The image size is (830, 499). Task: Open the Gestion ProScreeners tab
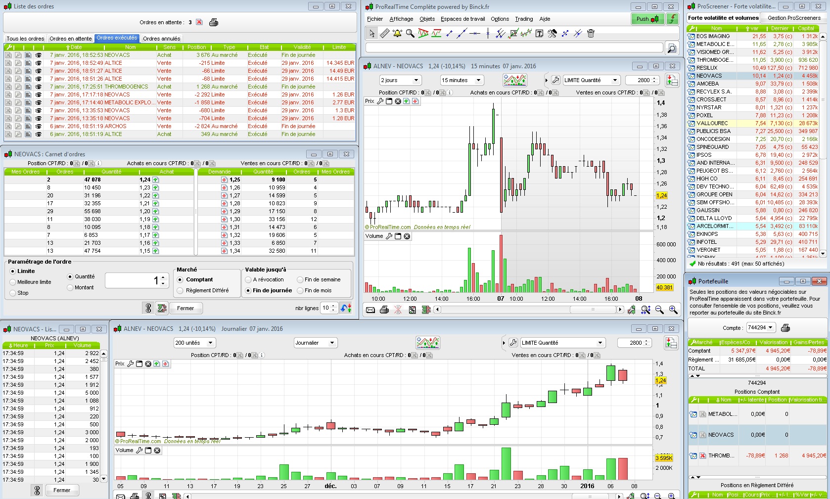794,18
